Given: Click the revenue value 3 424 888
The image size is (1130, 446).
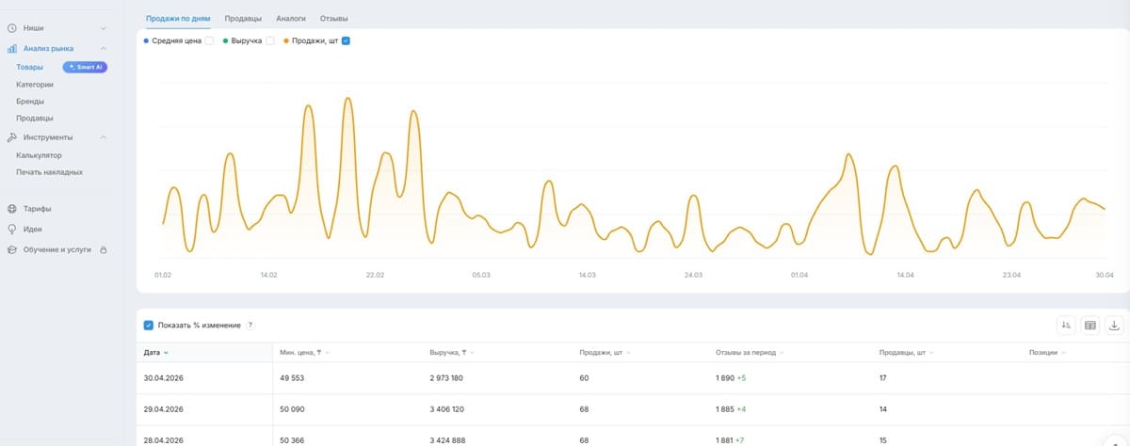Looking at the screenshot, I should click(x=446, y=440).
